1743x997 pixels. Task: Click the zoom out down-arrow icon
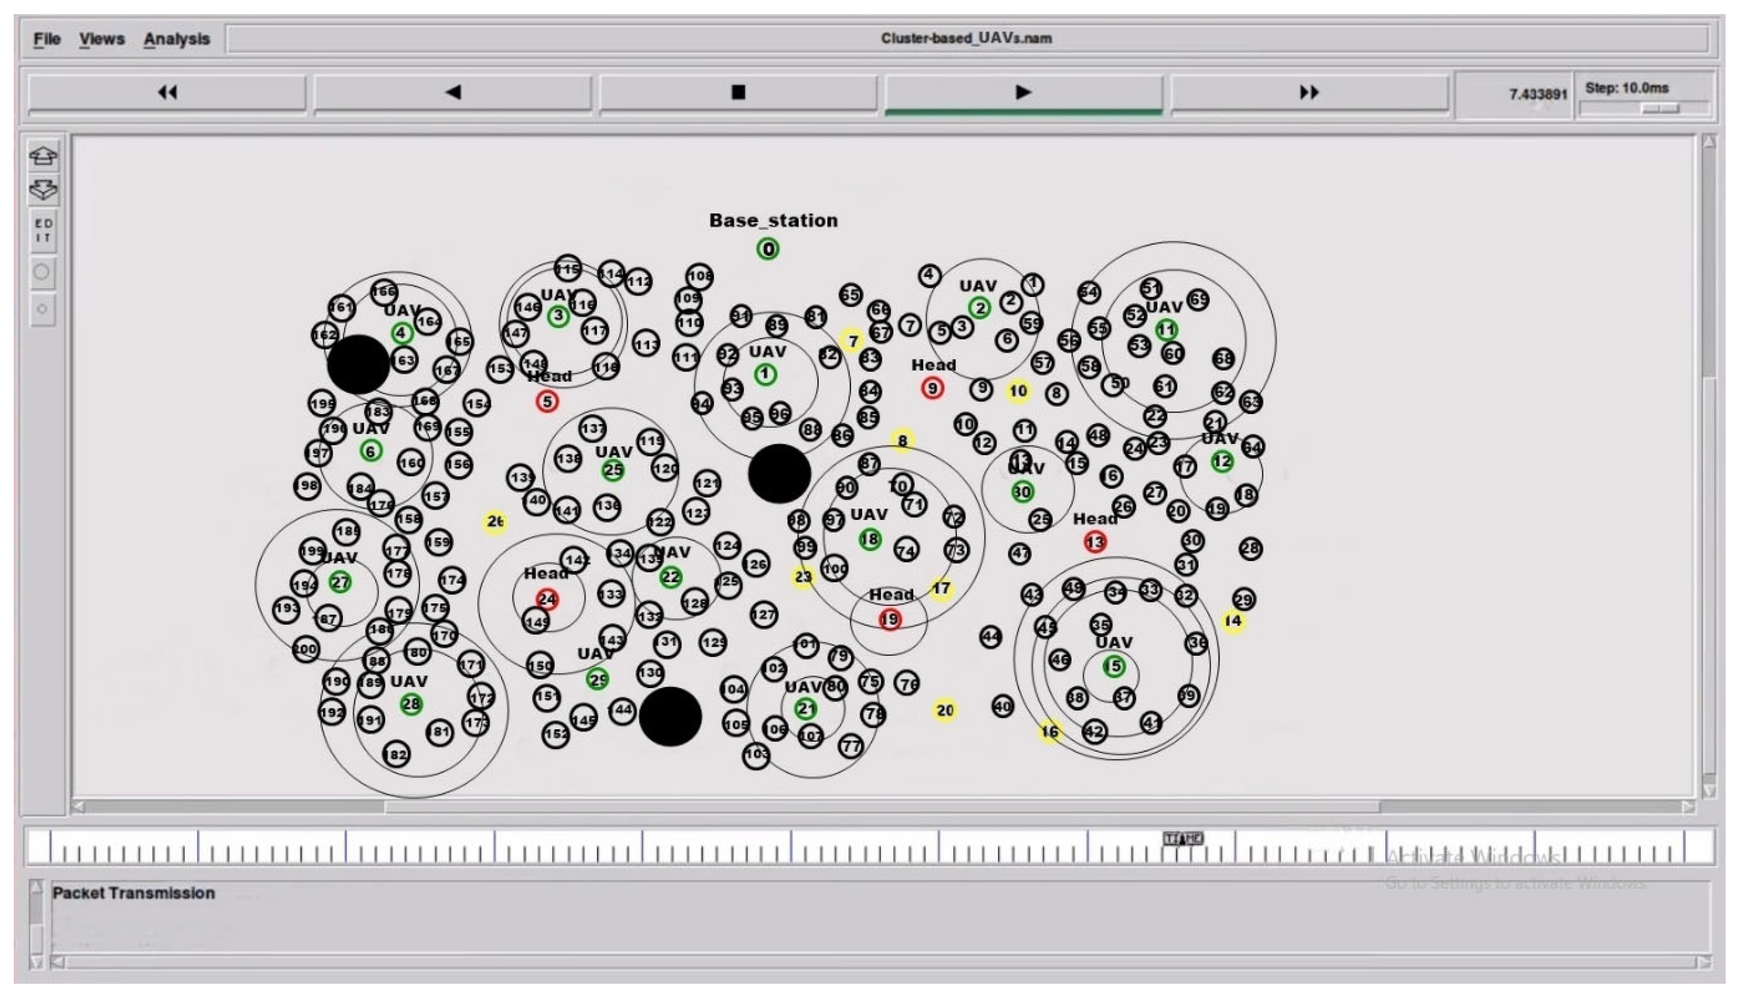click(43, 190)
